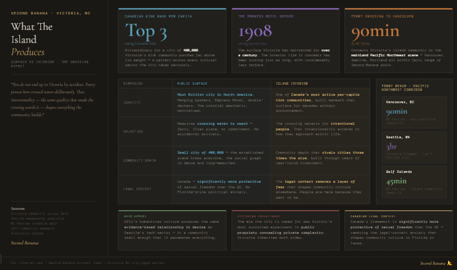Click the italic sidebar quote about Victoria

coord(53,99)
